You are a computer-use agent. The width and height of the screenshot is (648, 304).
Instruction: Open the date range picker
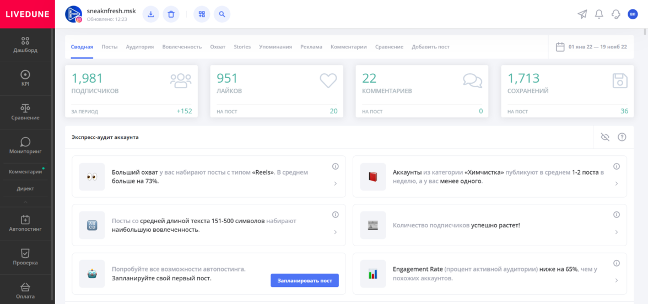pyautogui.click(x=591, y=47)
